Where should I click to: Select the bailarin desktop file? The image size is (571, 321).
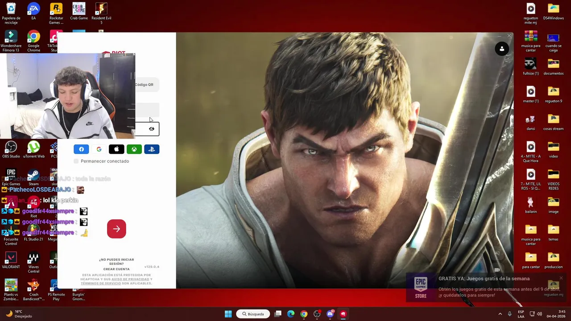[530, 205]
